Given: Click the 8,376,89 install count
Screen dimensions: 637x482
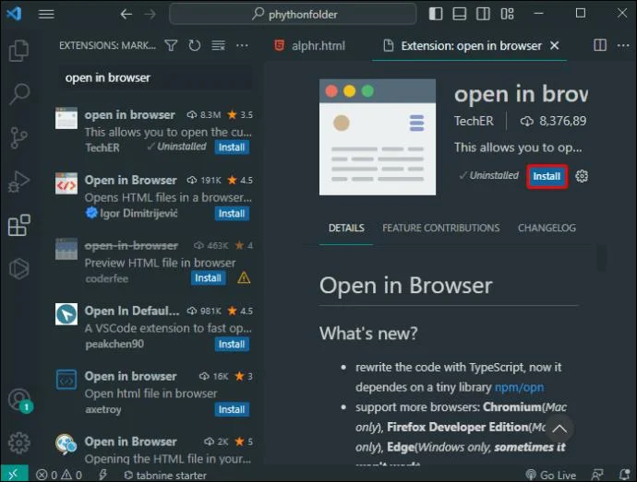Looking at the screenshot, I should (x=553, y=121).
